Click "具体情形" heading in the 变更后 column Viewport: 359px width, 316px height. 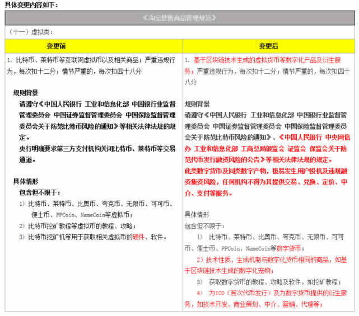[197, 214]
